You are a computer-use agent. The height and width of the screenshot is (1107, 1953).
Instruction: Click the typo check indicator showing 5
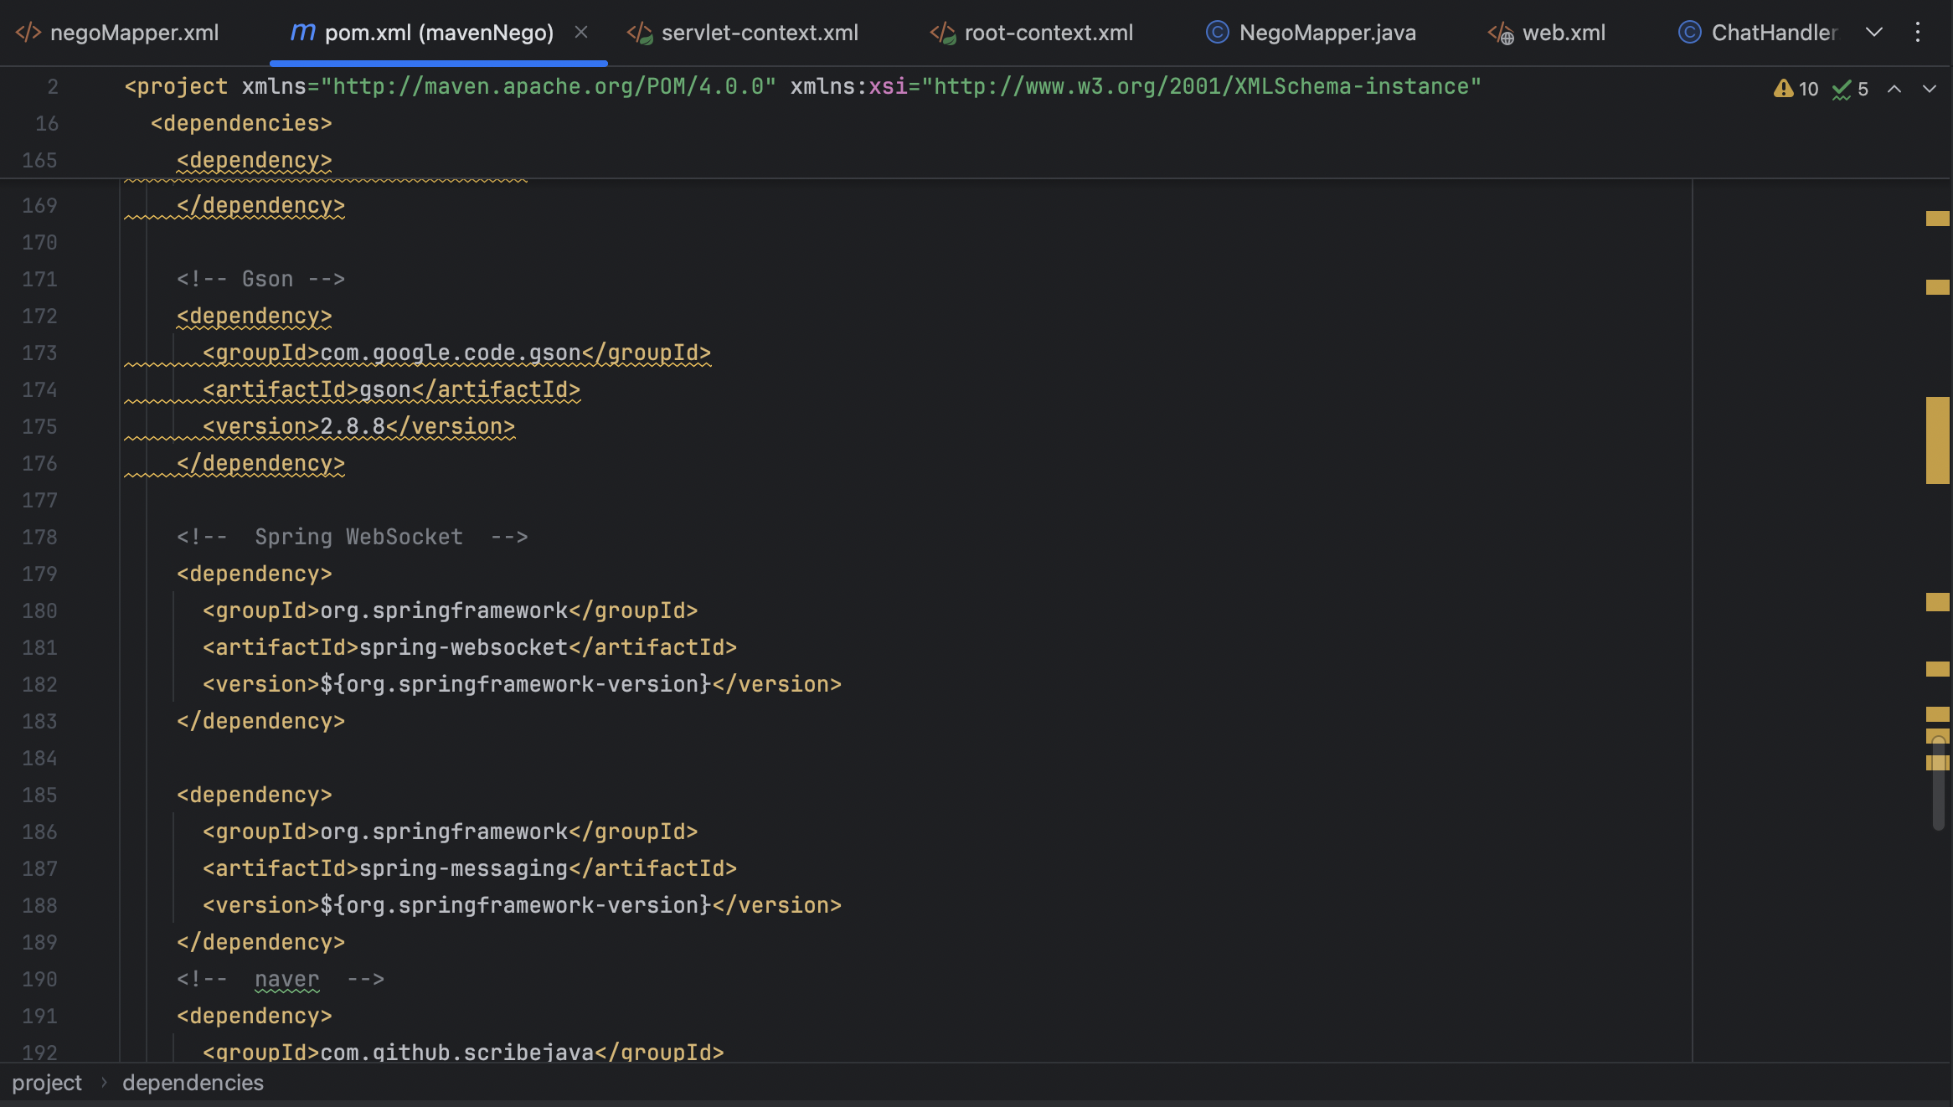(x=1851, y=89)
